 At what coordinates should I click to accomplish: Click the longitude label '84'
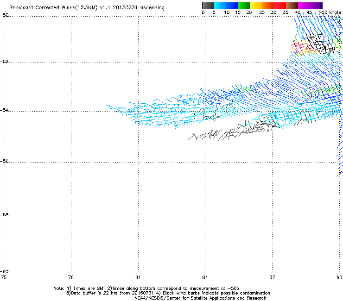[x=205, y=277]
